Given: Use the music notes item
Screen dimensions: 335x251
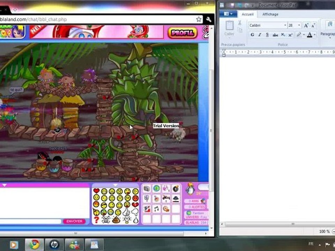Looking at the screenshot, I should coord(156,208).
